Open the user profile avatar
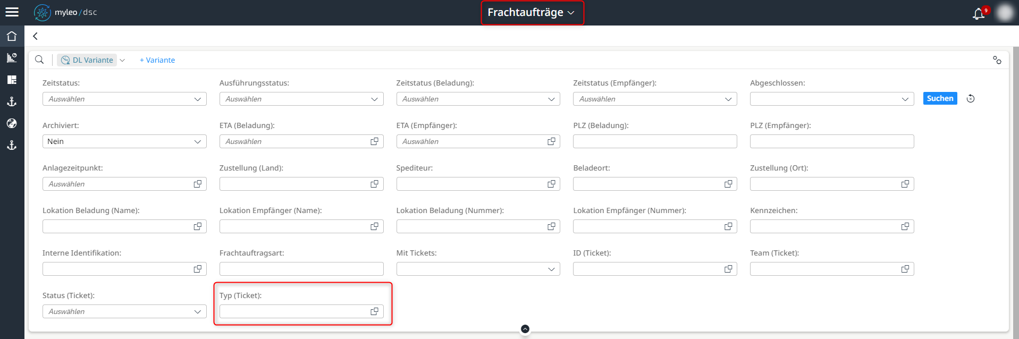Viewport: 1019px width, 339px height. [1005, 12]
